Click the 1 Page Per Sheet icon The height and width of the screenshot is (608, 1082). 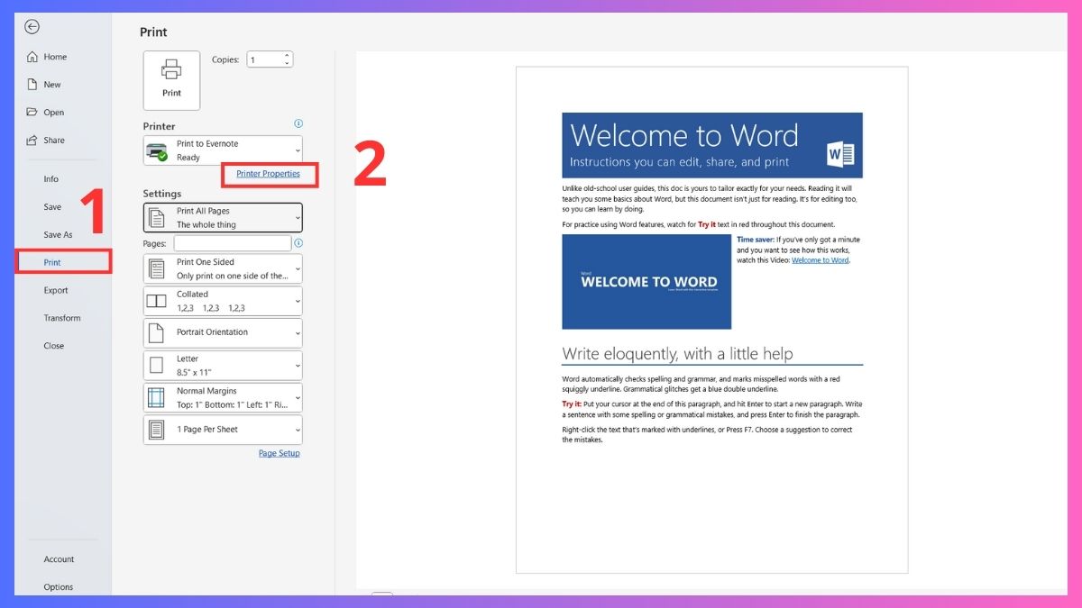(x=156, y=430)
